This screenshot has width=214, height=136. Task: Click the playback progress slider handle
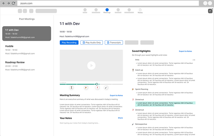click(96, 84)
